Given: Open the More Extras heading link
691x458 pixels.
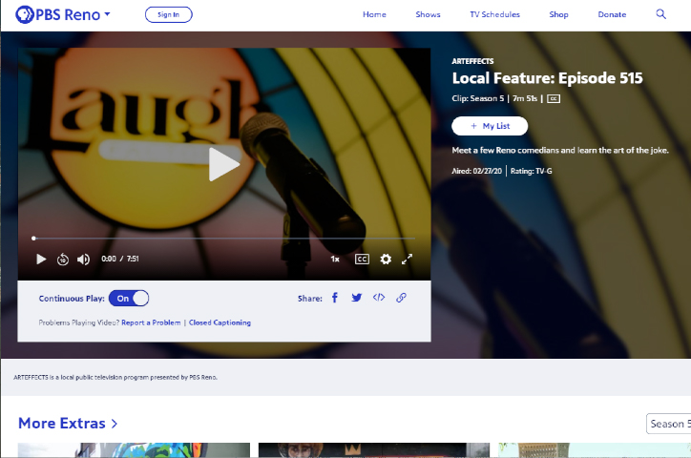Looking at the screenshot, I should click(x=68, y=424).
